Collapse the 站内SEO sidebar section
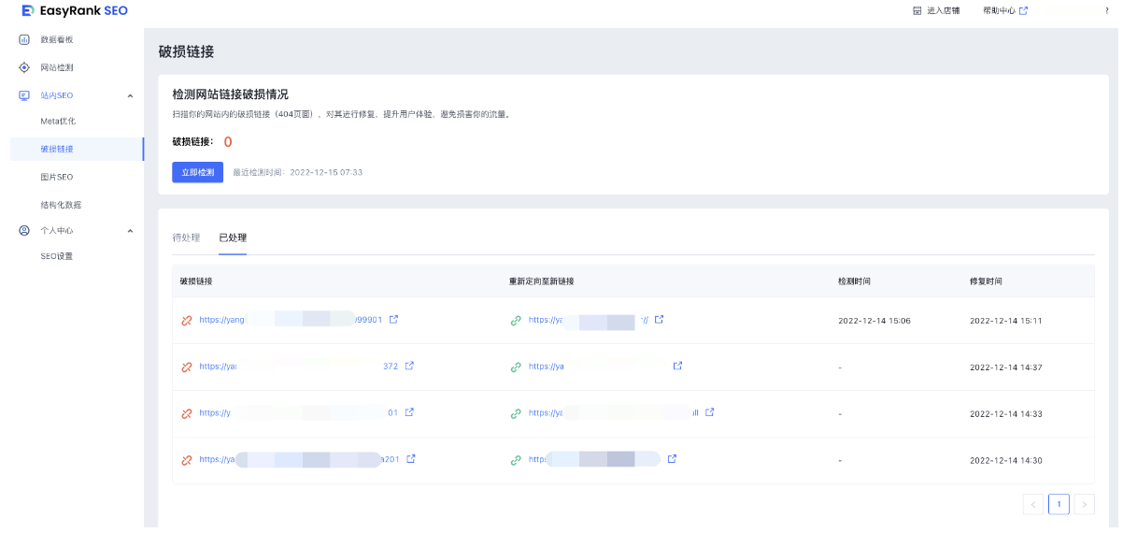Screen dimensions: 1123x533 tap(130, 95)
